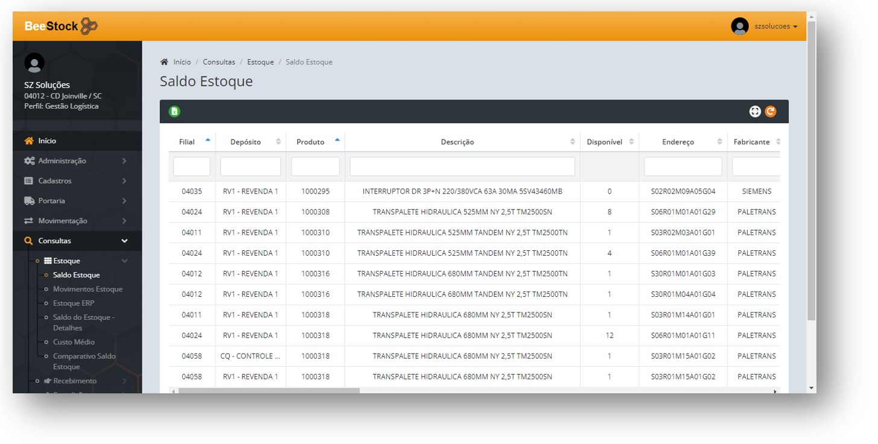
Task: Sort table by Descrição column header
Action: (x=457, y=142)
